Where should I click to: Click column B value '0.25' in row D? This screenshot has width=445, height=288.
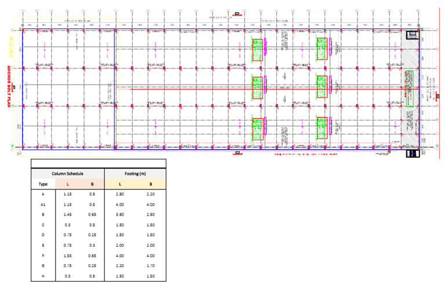(x=92, y=235)
